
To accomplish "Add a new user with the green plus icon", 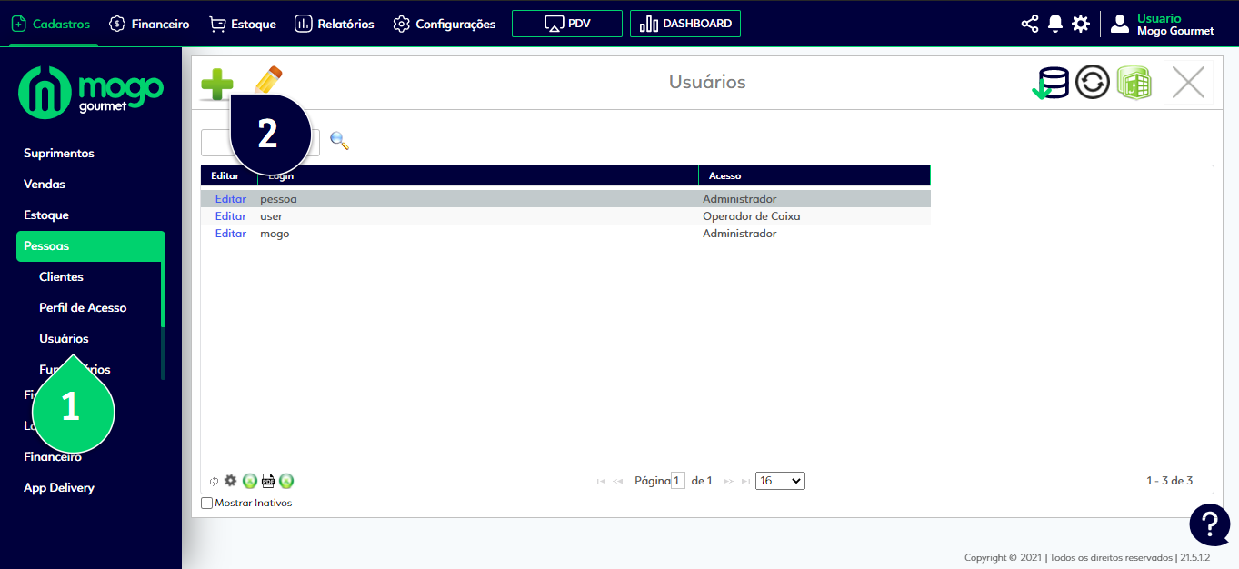I will pyautogui.click(x=217, y=84).
